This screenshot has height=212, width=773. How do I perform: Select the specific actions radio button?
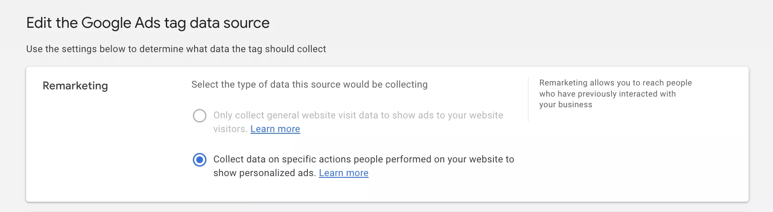click(x=199, y=160)
